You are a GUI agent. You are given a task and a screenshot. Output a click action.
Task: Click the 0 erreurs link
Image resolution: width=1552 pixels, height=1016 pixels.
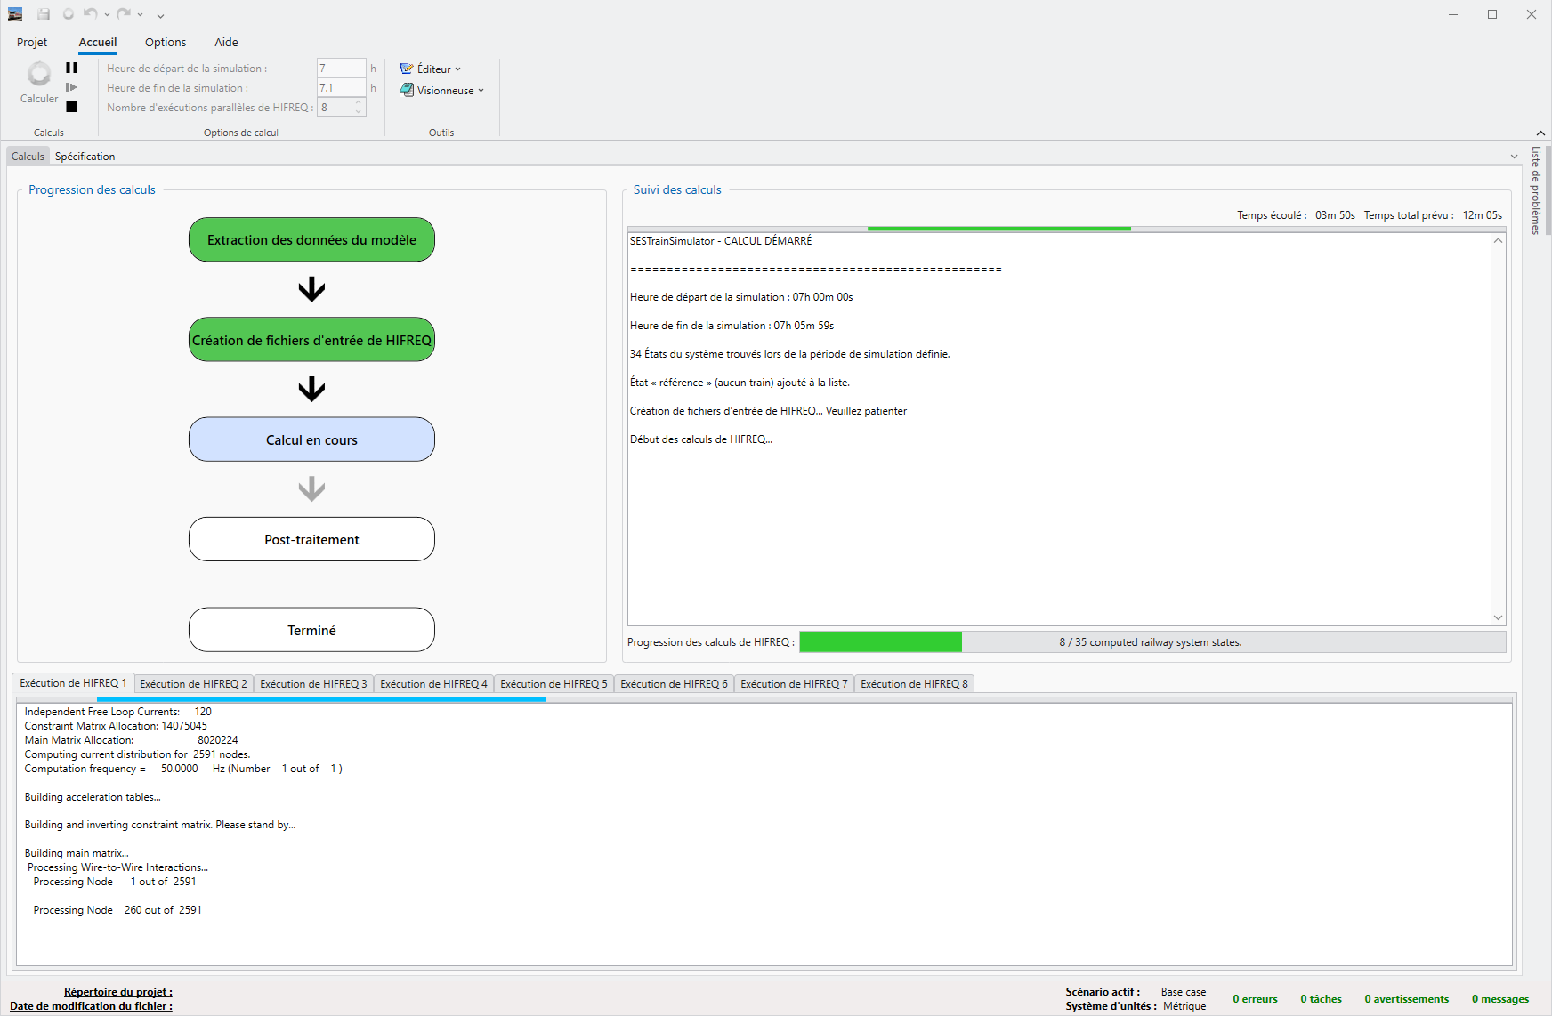point(1255,999)
